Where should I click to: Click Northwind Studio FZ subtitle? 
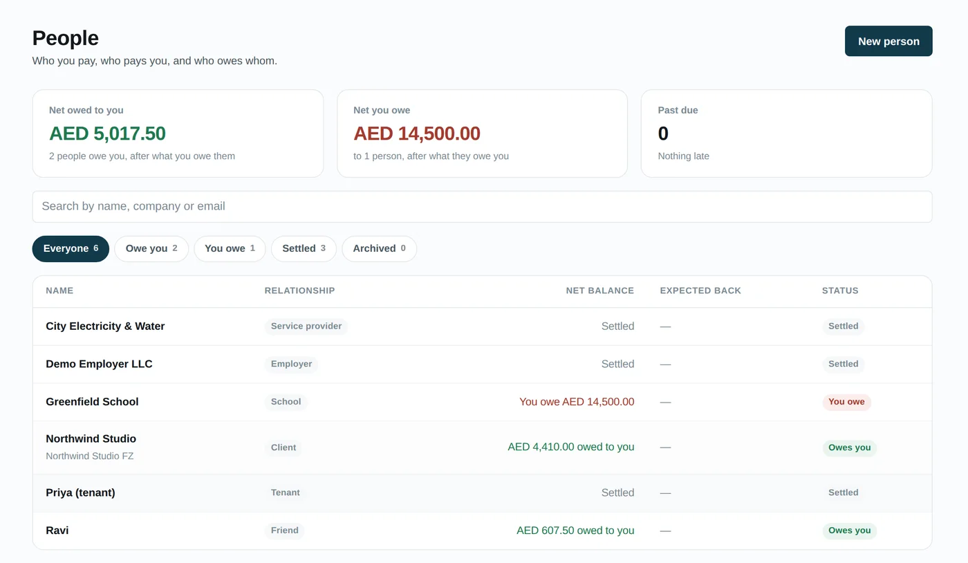pyautogui.click(x=89, y=456)
